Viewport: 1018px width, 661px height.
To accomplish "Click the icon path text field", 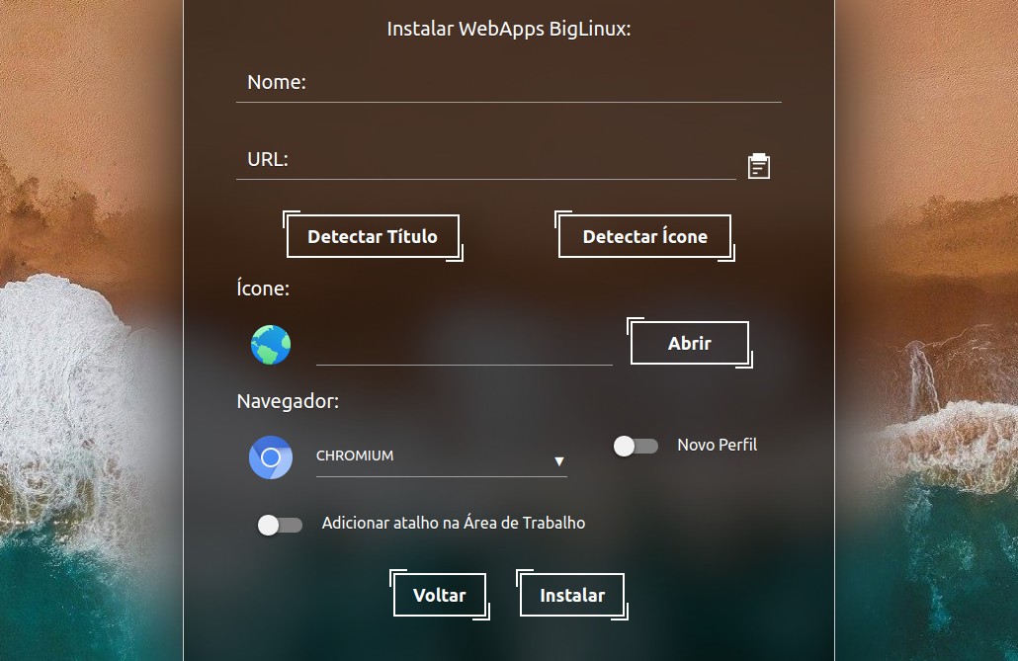I will click(465, 348).
